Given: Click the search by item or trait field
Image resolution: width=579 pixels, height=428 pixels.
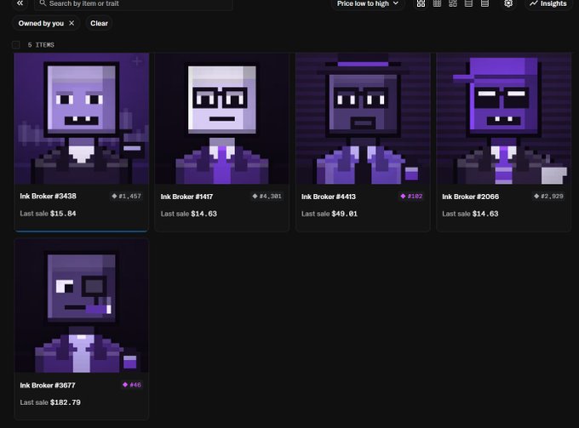Looking at the screenshot, I should 134,3.
